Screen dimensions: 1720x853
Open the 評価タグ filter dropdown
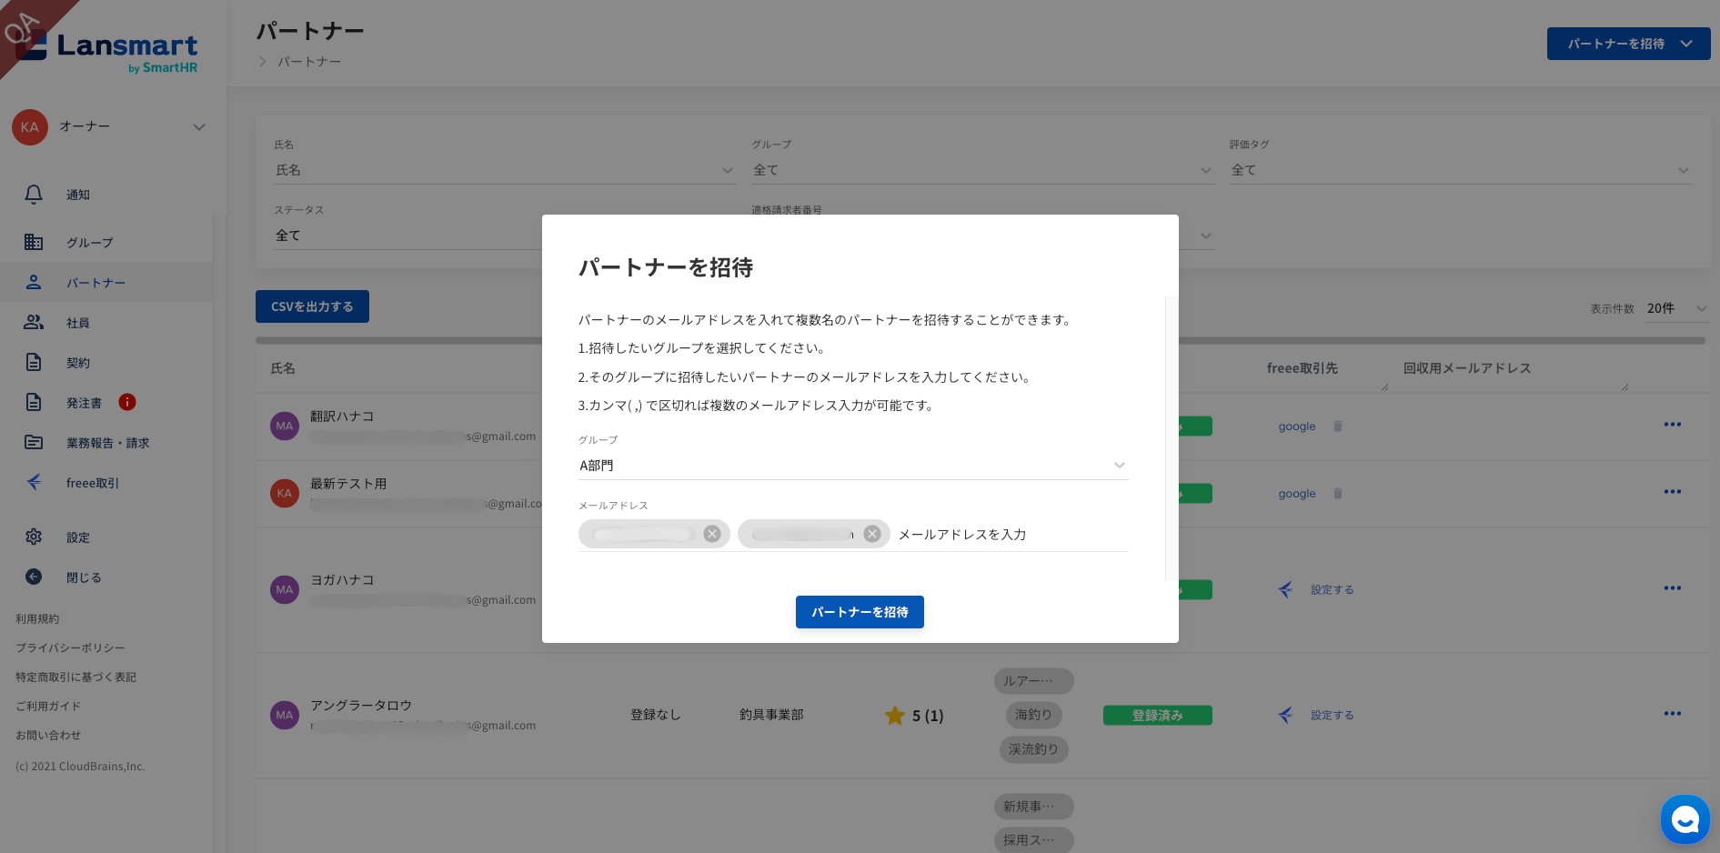[1461, 170]
